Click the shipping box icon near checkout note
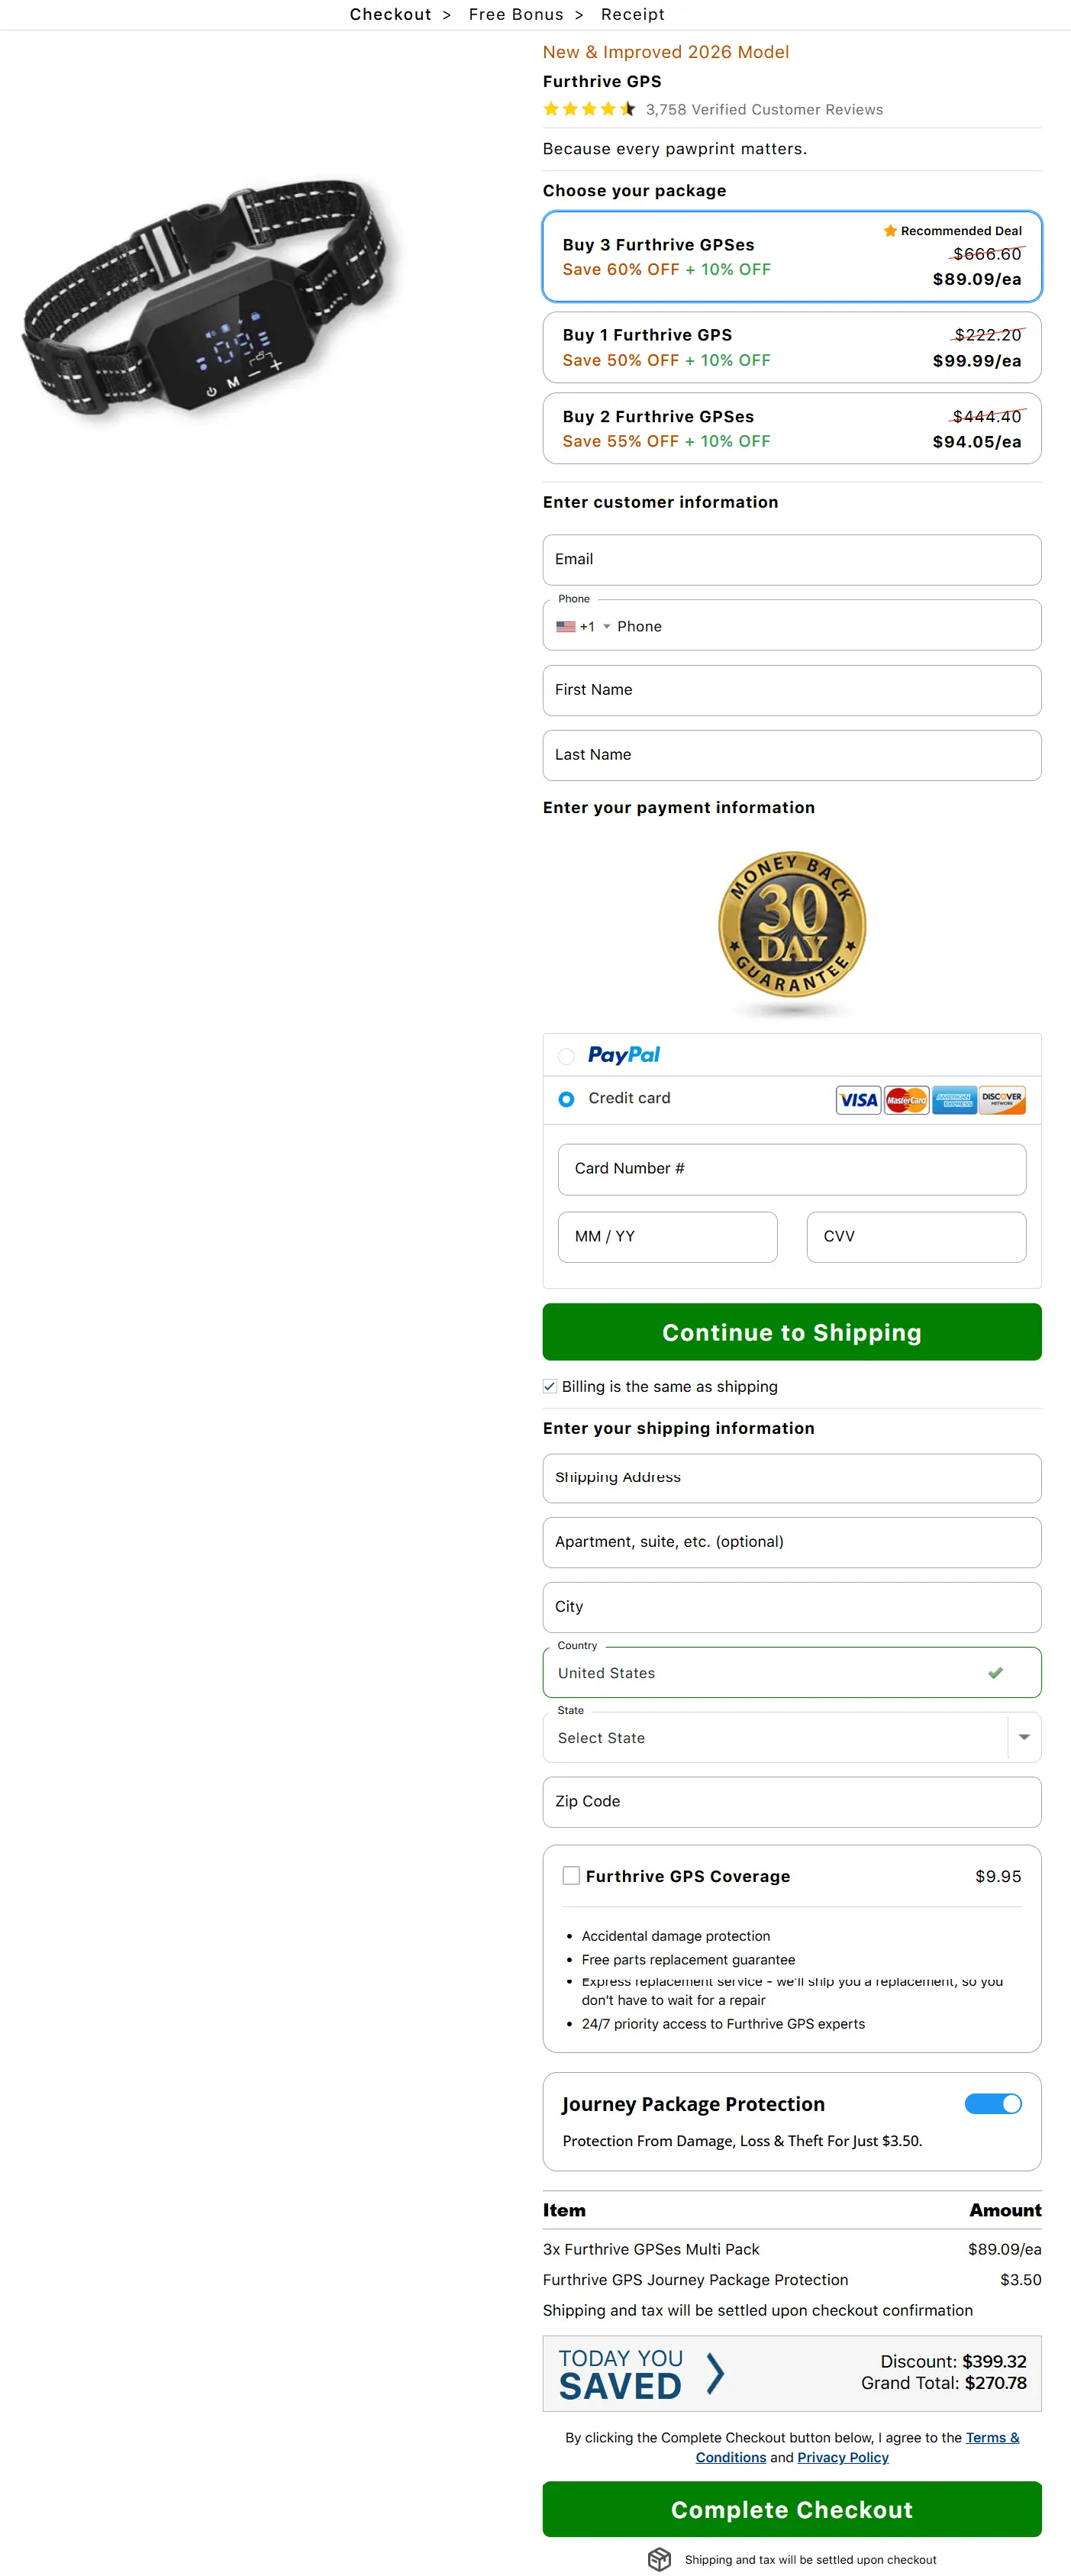This screenshot has height=2576, width=1071. pos(660,2559)
